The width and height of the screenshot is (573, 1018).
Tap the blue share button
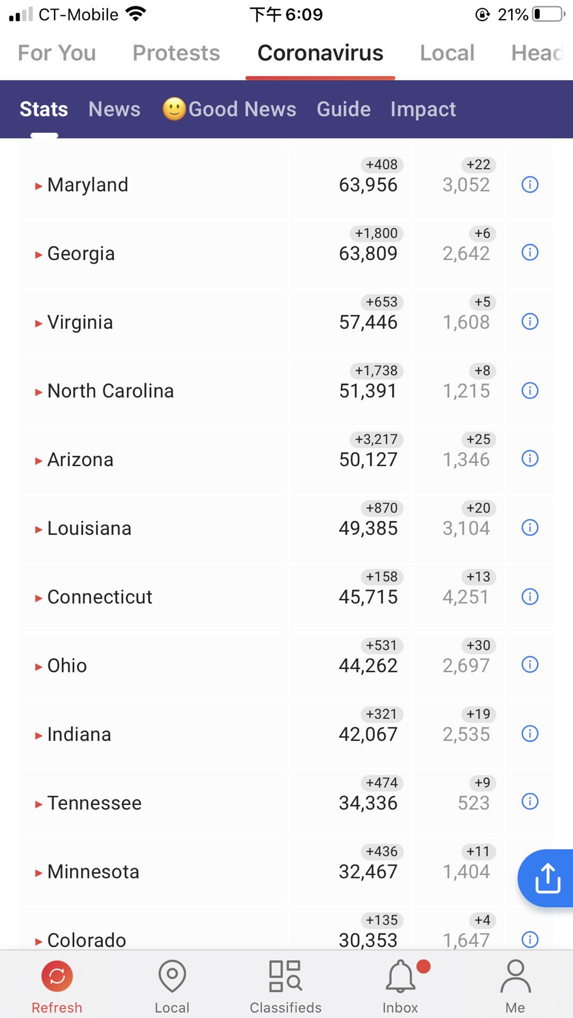click(x=546, y=878)
